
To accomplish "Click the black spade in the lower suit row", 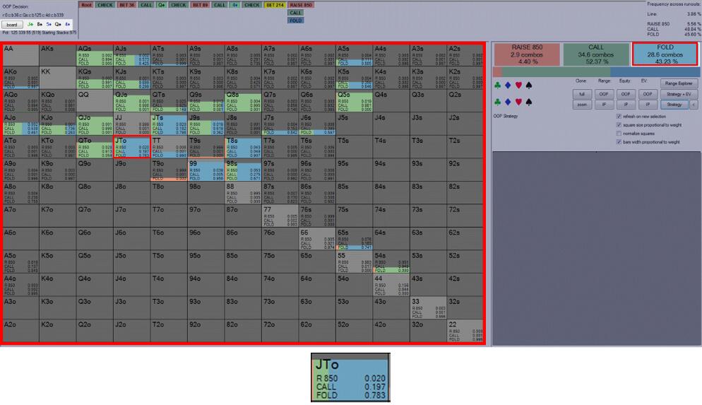I will pyautogui.click(x=529, y=102).
